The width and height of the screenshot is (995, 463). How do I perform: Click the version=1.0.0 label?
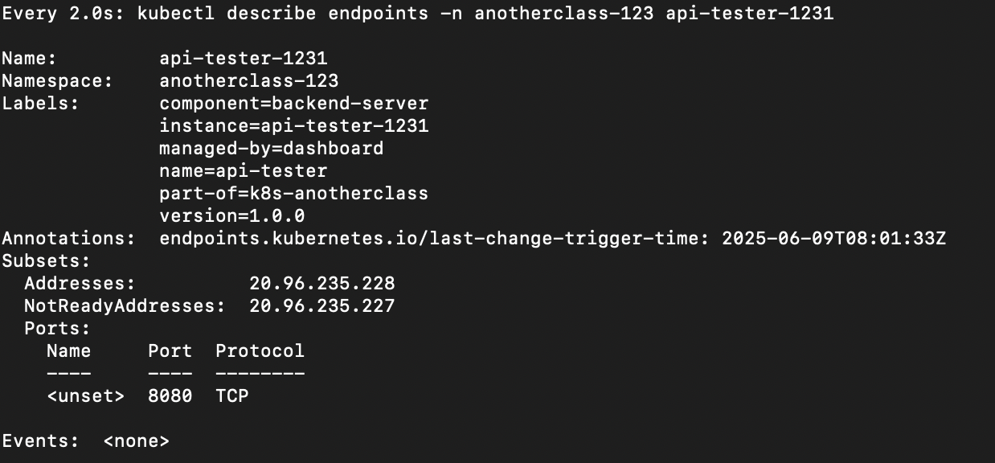[x=232, y=216]
